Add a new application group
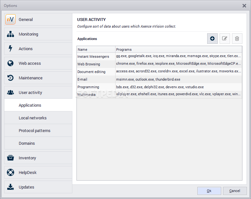Screen dimensions: 251x199 pyautogui.click(x=212, y=39)
